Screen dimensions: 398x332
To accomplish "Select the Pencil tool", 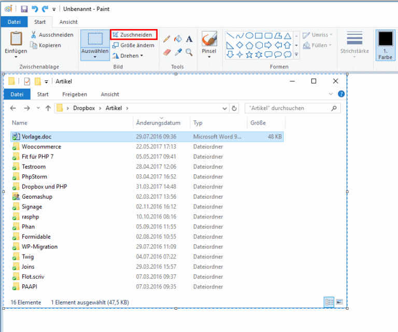I will (x=167, y=39).
